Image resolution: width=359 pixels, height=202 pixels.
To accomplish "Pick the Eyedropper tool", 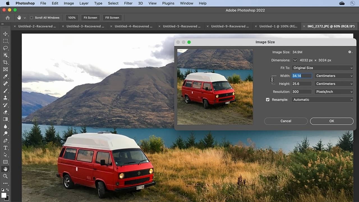I will 5,77.
